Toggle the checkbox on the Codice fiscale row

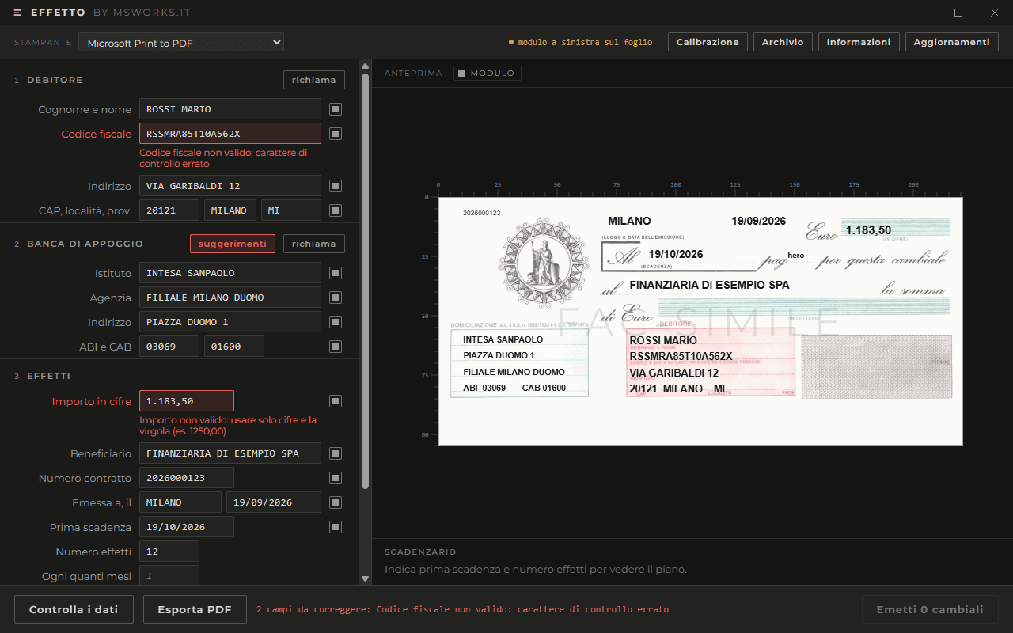pos(336,134)
